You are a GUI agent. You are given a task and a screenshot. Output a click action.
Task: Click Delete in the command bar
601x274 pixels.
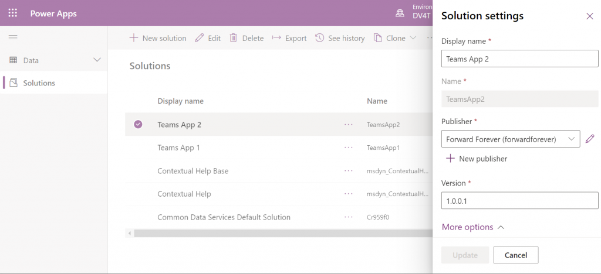point(247,38)
